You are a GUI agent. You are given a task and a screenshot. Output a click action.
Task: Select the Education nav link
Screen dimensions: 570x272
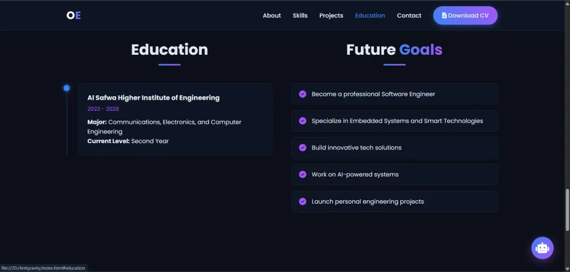click(370, 15)
